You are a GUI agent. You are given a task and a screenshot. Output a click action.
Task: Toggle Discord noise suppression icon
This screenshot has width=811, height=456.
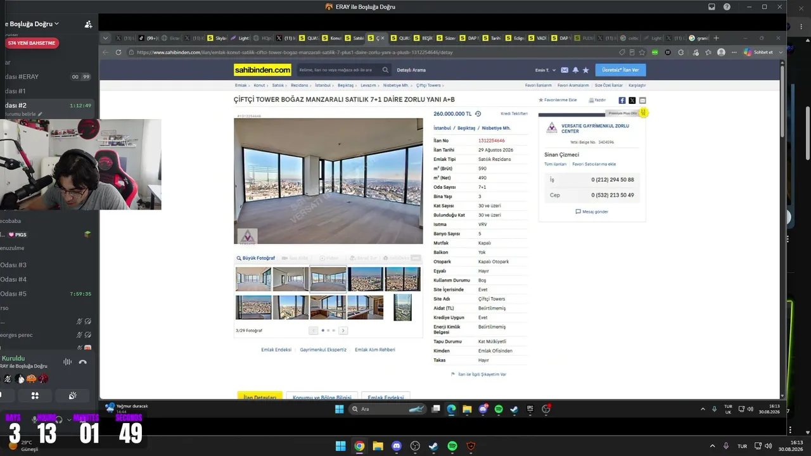point(67,362)
